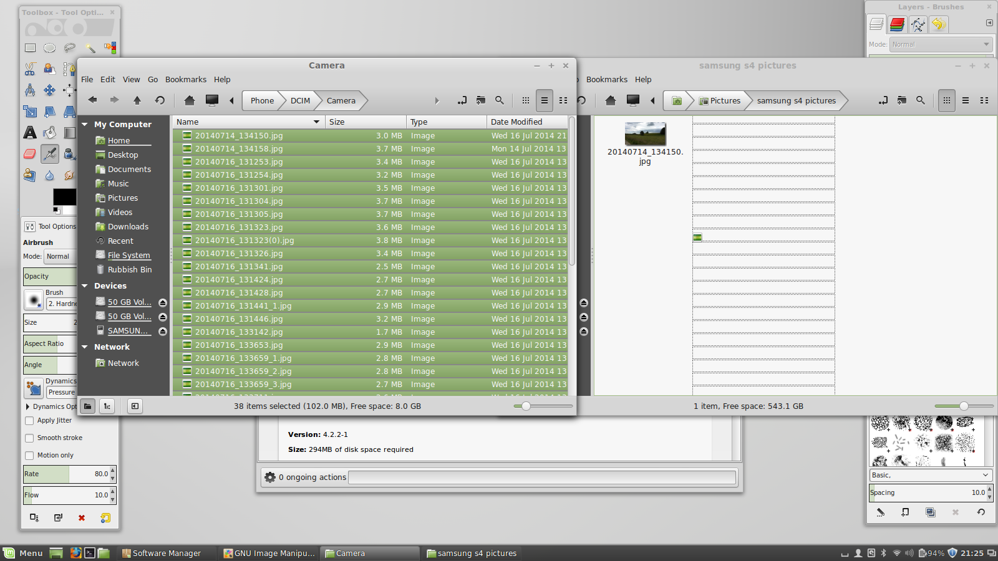The height and width of the screenshot is (561, 998).
Task: Reload the Camera folder view
Action: coord(160,100)
